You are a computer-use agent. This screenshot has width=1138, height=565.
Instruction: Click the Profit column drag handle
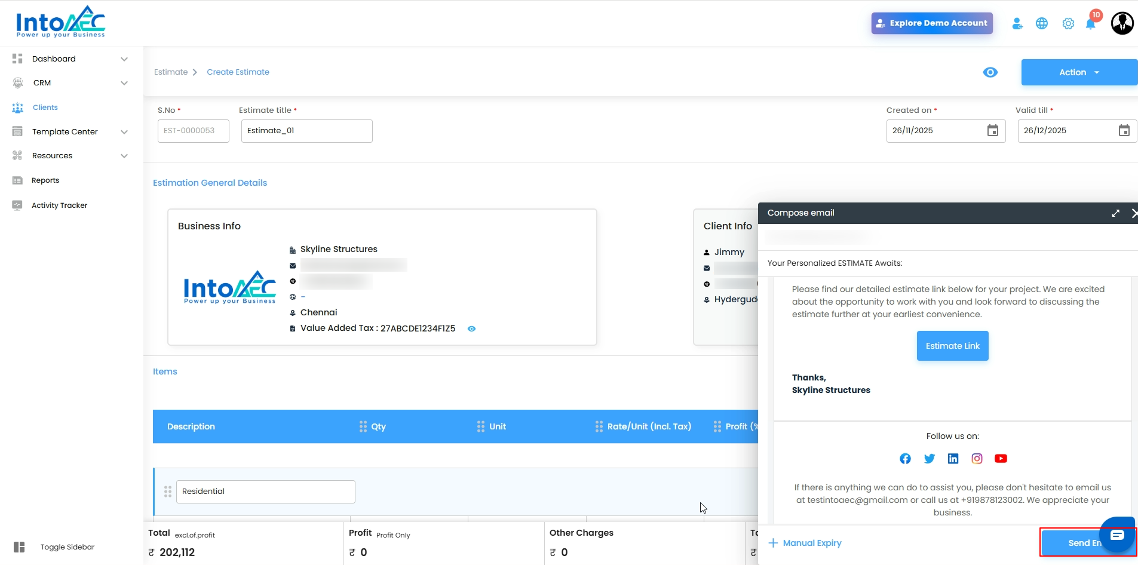tap(717, 426)
